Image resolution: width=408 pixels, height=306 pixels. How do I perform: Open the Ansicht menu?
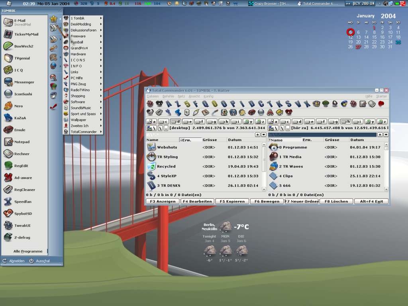[194, 96]
